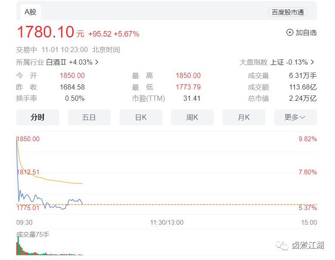Image resolution: width=335 pixels, height=260 pixels.
Task: Switch to the 分时 chart tab
Action: [x=38, y=118]
